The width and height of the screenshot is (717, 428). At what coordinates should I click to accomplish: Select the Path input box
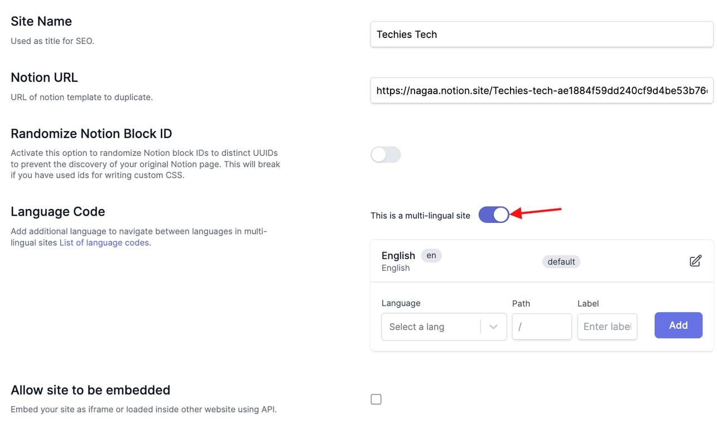[541, 327]
